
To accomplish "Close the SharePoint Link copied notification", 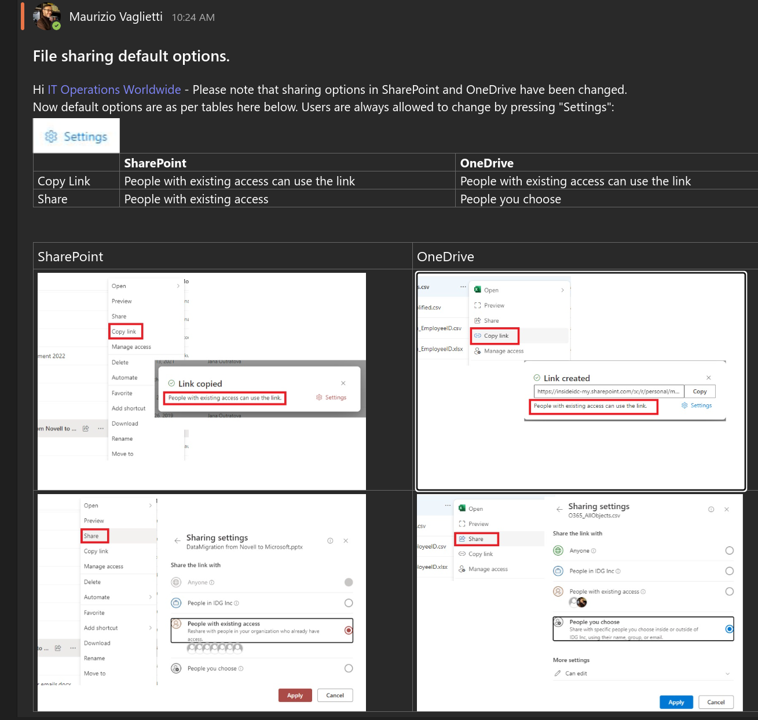I will pyautogui.click(x=343, y=383).
